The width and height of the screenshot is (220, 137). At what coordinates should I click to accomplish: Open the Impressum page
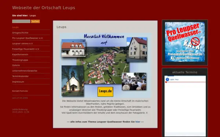18,81
